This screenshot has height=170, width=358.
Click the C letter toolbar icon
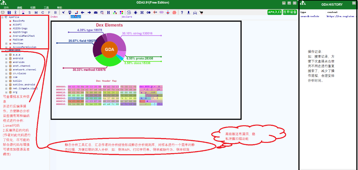pos(43,13)
